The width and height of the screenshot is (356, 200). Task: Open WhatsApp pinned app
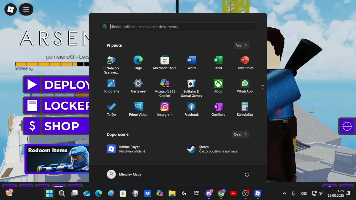coord(245,86)
